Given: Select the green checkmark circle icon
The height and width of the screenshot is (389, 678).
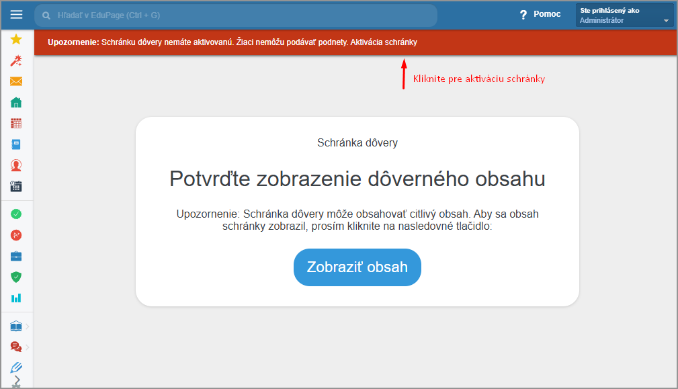Looking at the screenshot, I should pyautogui.click(x=16, y=214).
